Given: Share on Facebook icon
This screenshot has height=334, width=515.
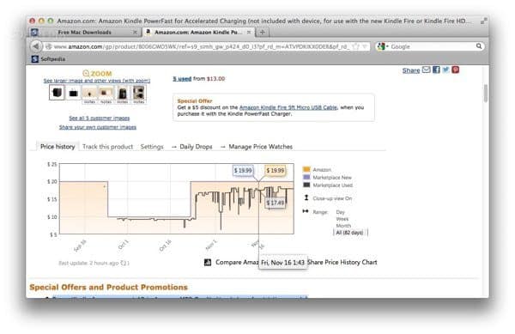Looking at the screenshot, I should tap(436, 70).
